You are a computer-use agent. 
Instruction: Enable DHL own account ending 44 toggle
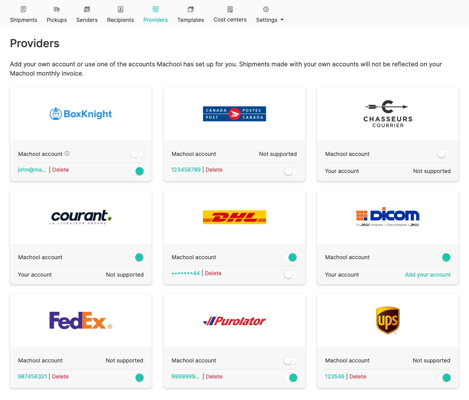[x=290, y=274]
